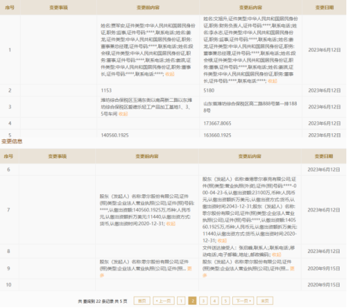Screen dimensions: 347x308
Task: Click the 变更信息 section heading
Action: pos(12,141)
